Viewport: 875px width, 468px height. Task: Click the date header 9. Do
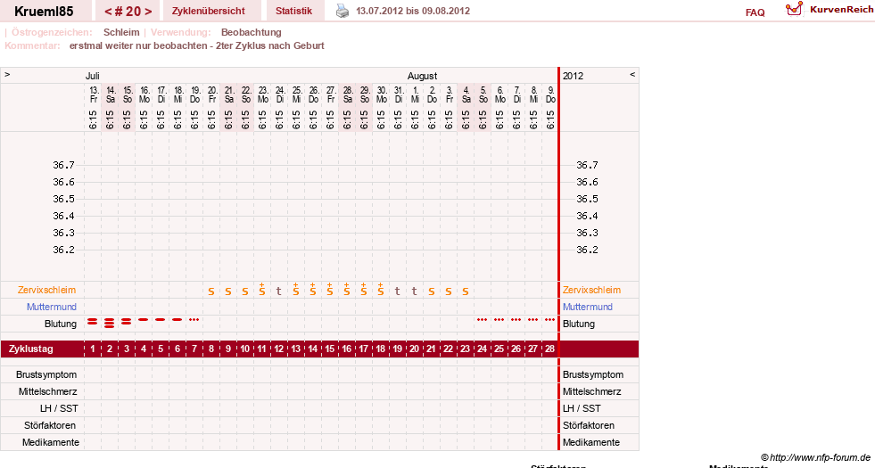coord(550,94)
